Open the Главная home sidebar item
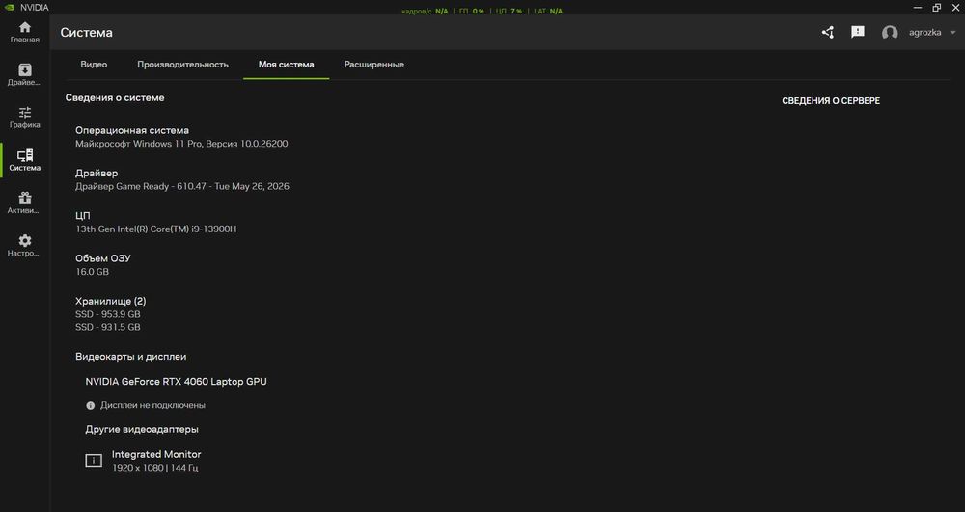Viewport: 965px width, 512px height. coord(25,32)
